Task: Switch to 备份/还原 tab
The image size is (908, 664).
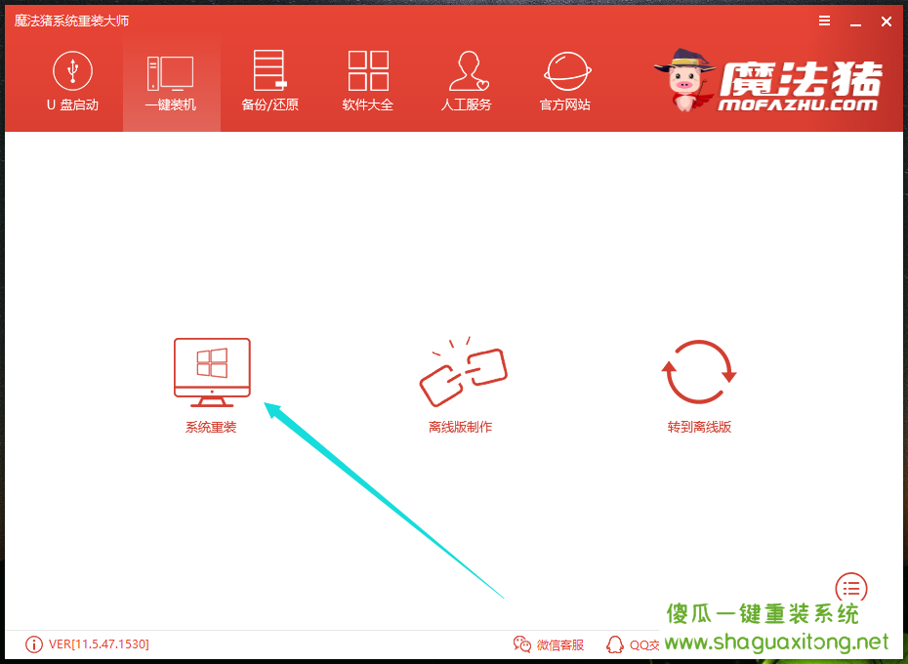Action: tap(269, 81)
